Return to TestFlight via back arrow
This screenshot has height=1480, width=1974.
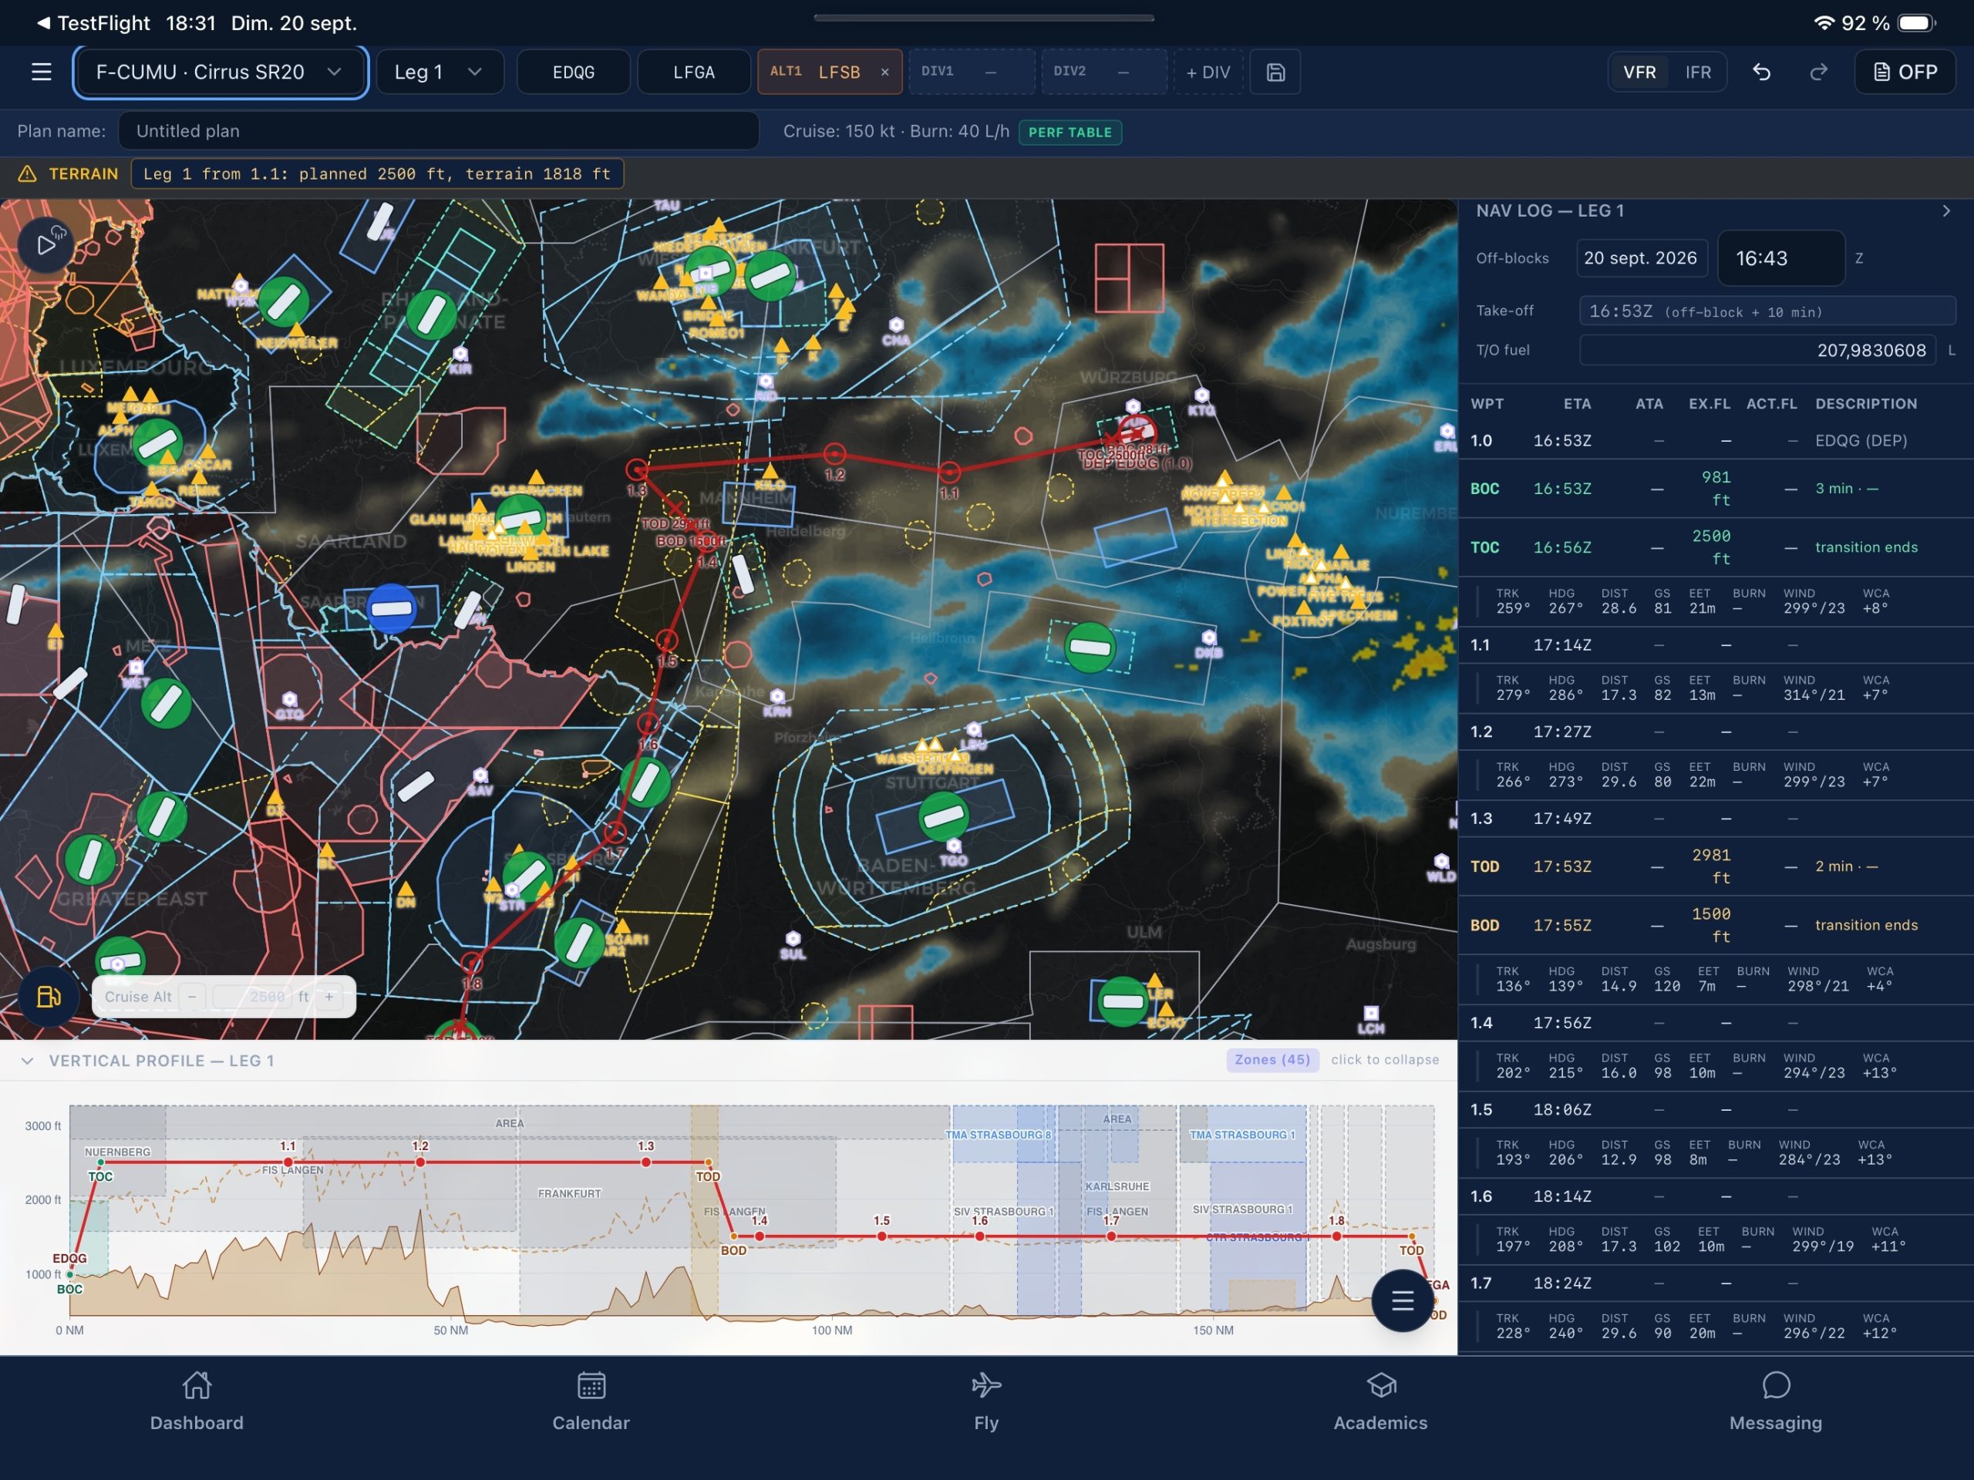click(x=93, y=23)
